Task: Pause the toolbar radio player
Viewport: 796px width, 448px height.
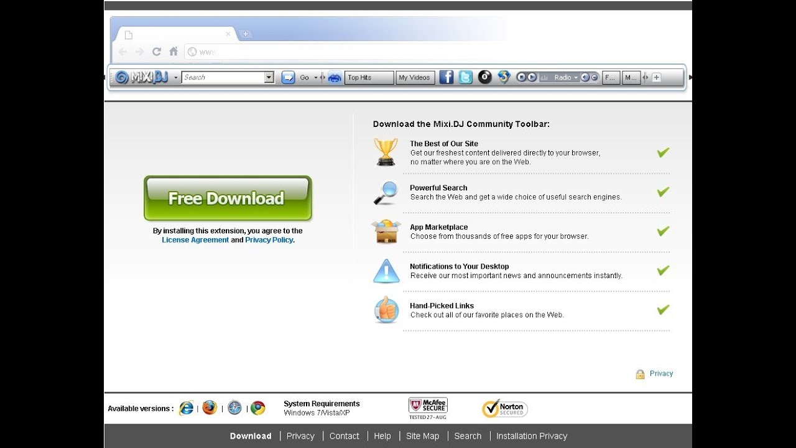Action: [521, 77]
